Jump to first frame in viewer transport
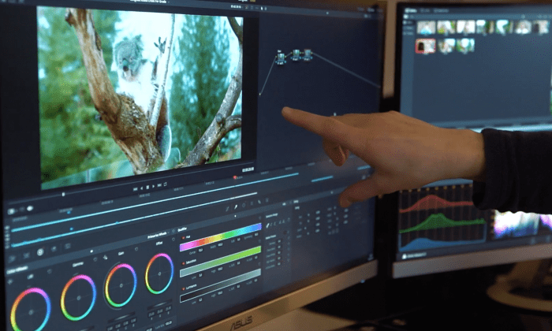 135,189
